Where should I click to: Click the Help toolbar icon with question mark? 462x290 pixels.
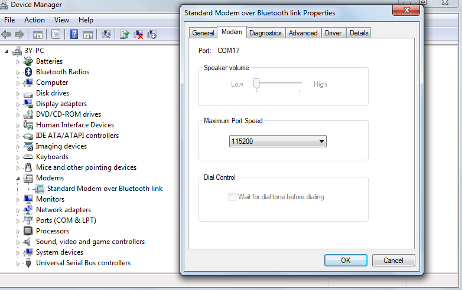74,35
